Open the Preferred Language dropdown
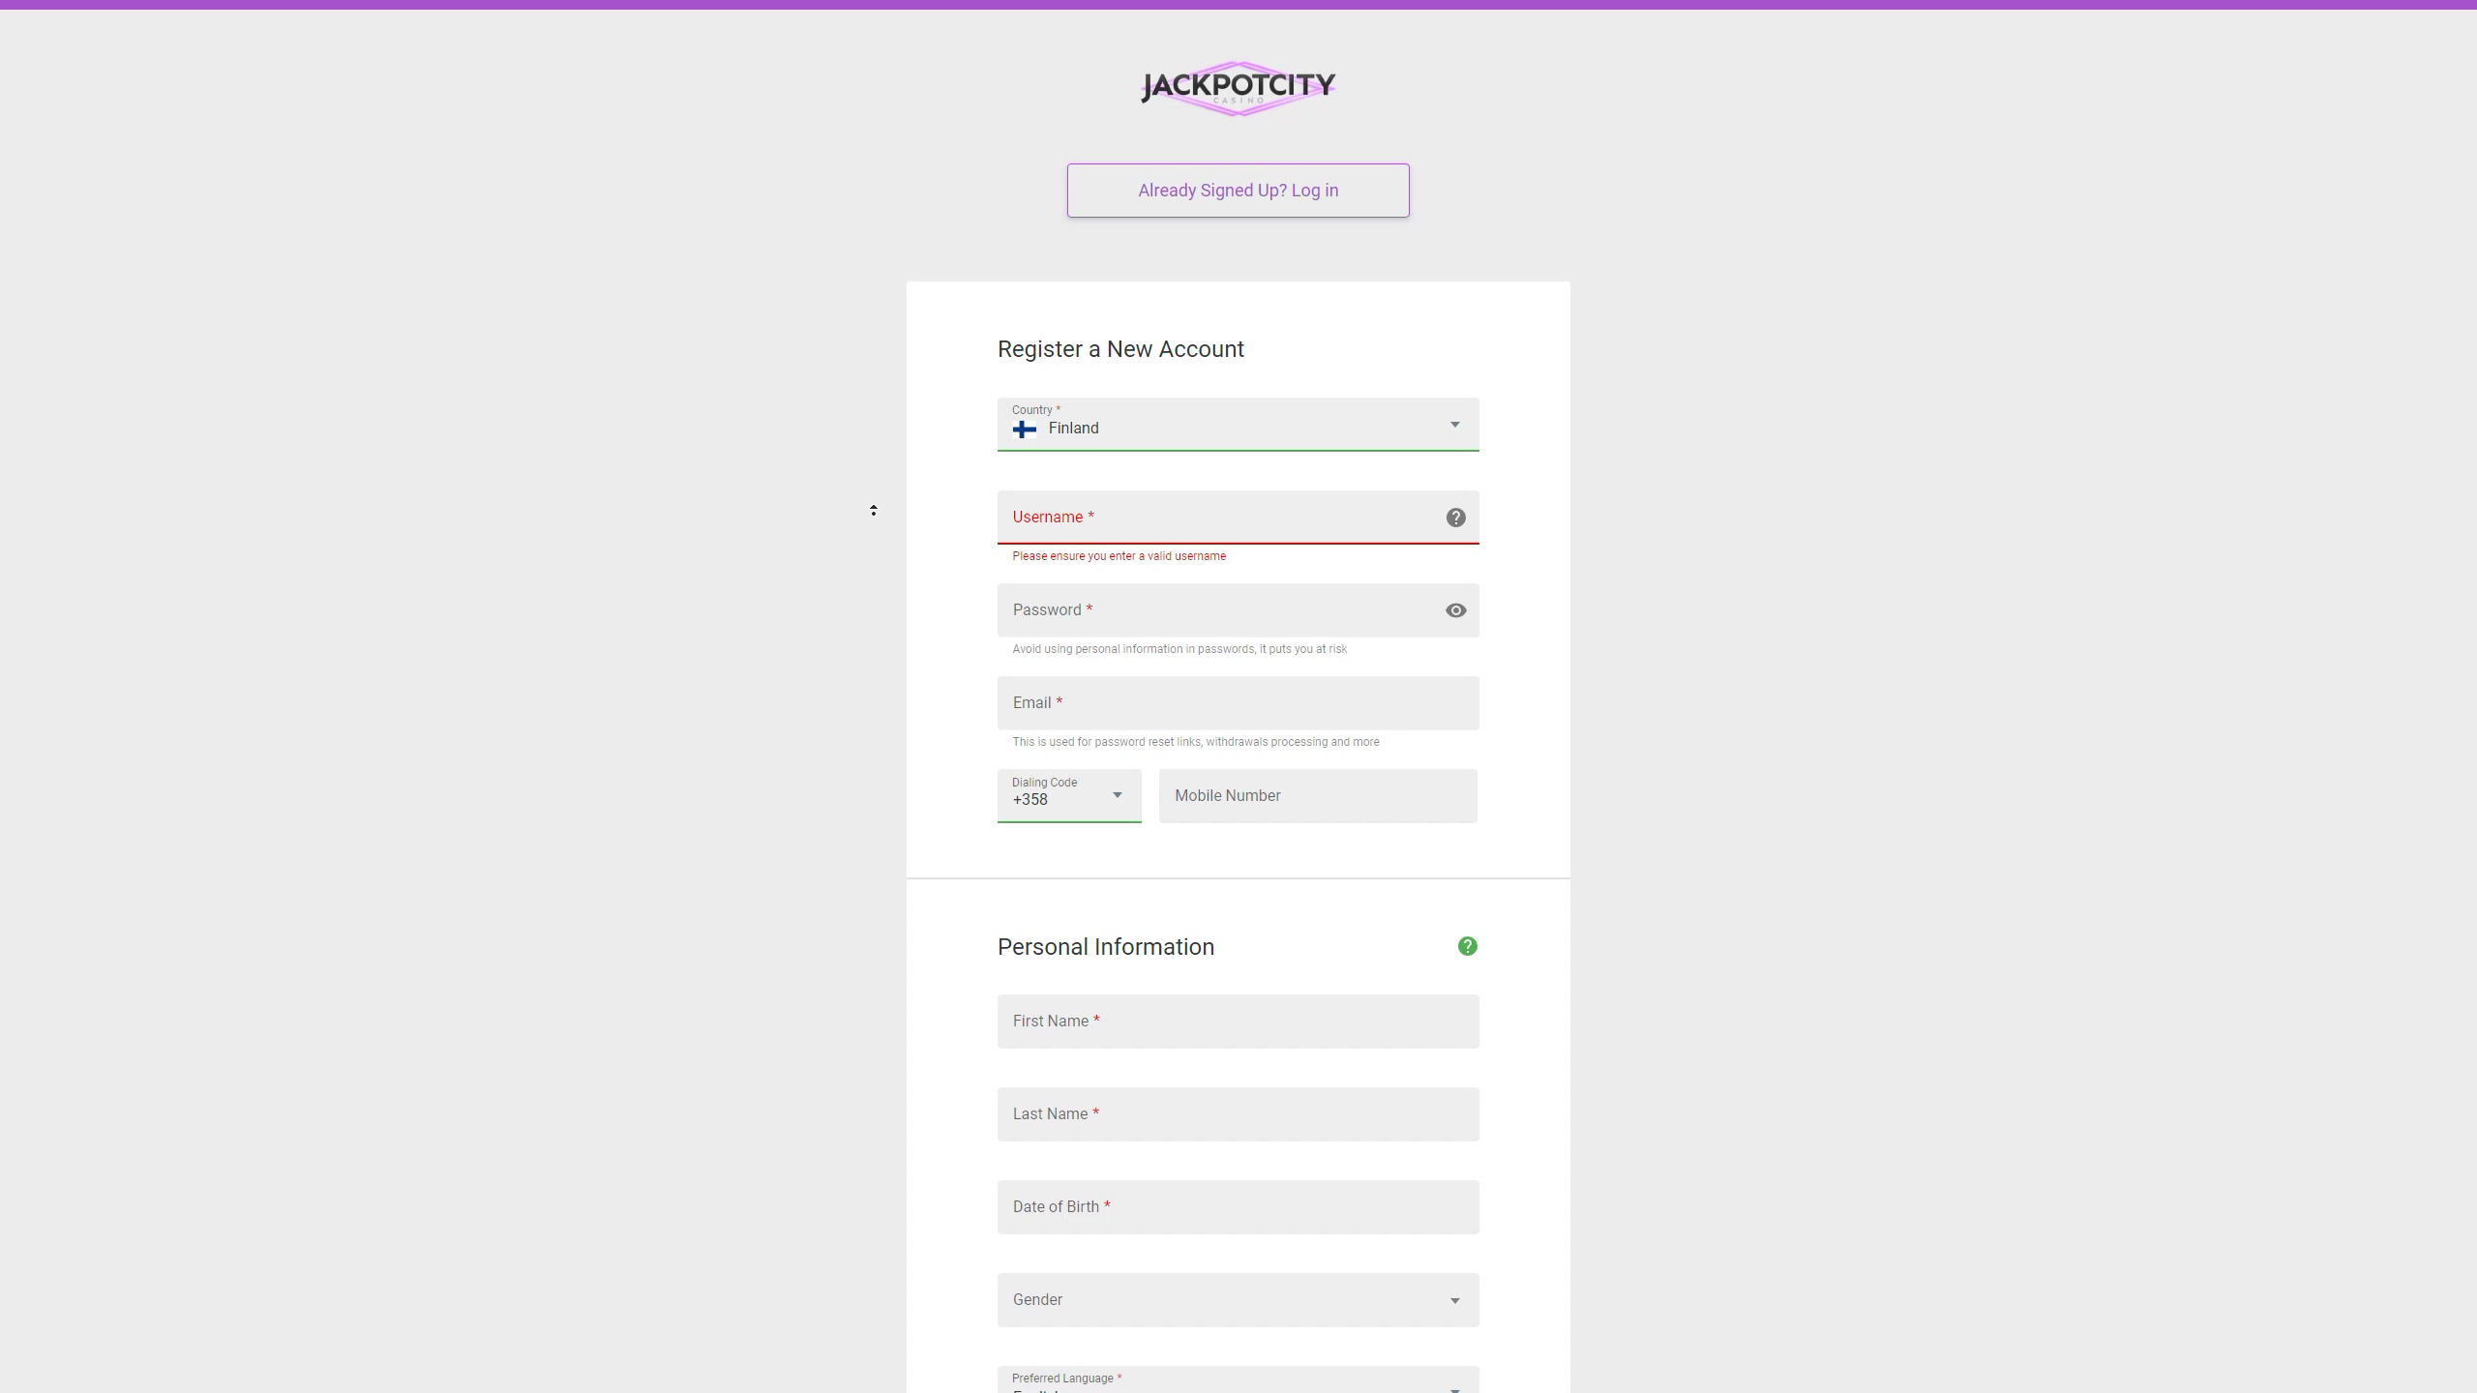2477x1393 pixels. pyautogui.click(x=1238, y=1381)
